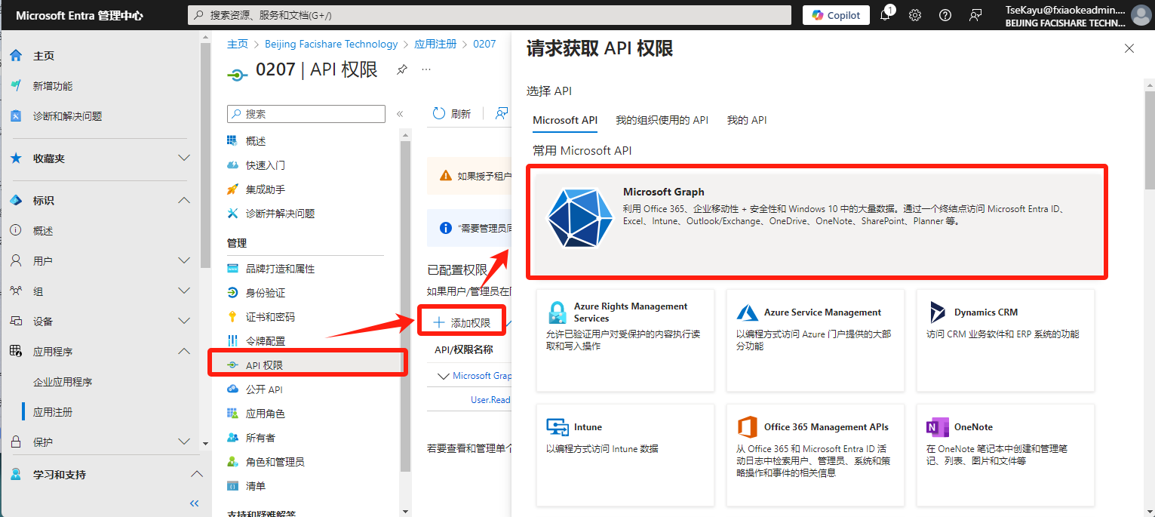
Task: Expand the 用户 menu chevron
Action: [183, 261]
